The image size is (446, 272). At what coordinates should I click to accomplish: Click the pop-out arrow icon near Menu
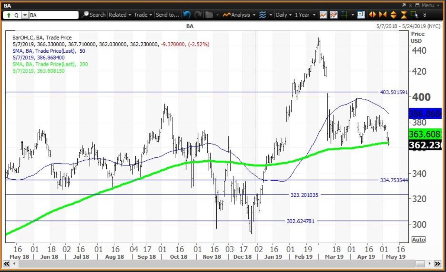[x=404, y=5]
